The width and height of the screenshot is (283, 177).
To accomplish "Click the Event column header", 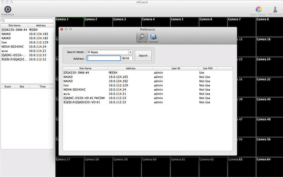I will [8, 87].
